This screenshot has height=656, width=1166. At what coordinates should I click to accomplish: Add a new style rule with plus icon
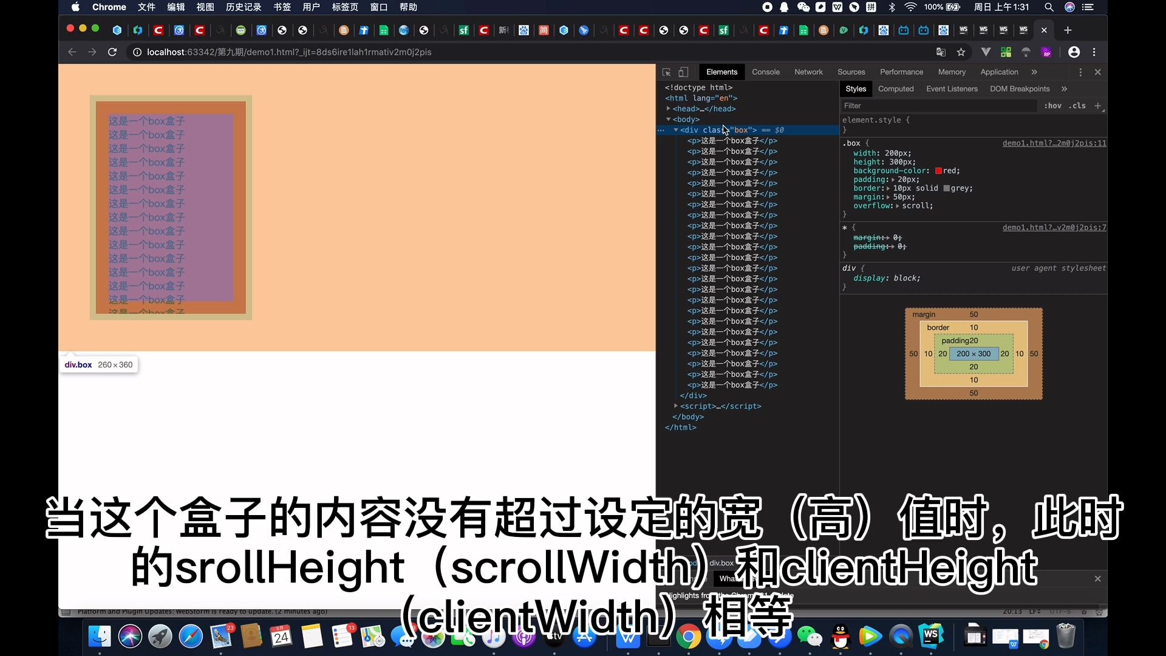(x=1098, y=106)
